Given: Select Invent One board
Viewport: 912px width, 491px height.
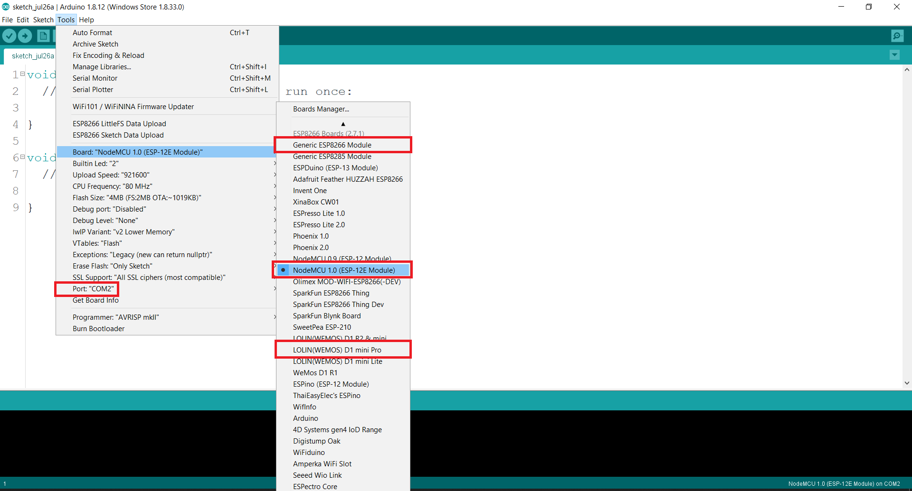Looking at the screenshot, I should pos(343,191).
